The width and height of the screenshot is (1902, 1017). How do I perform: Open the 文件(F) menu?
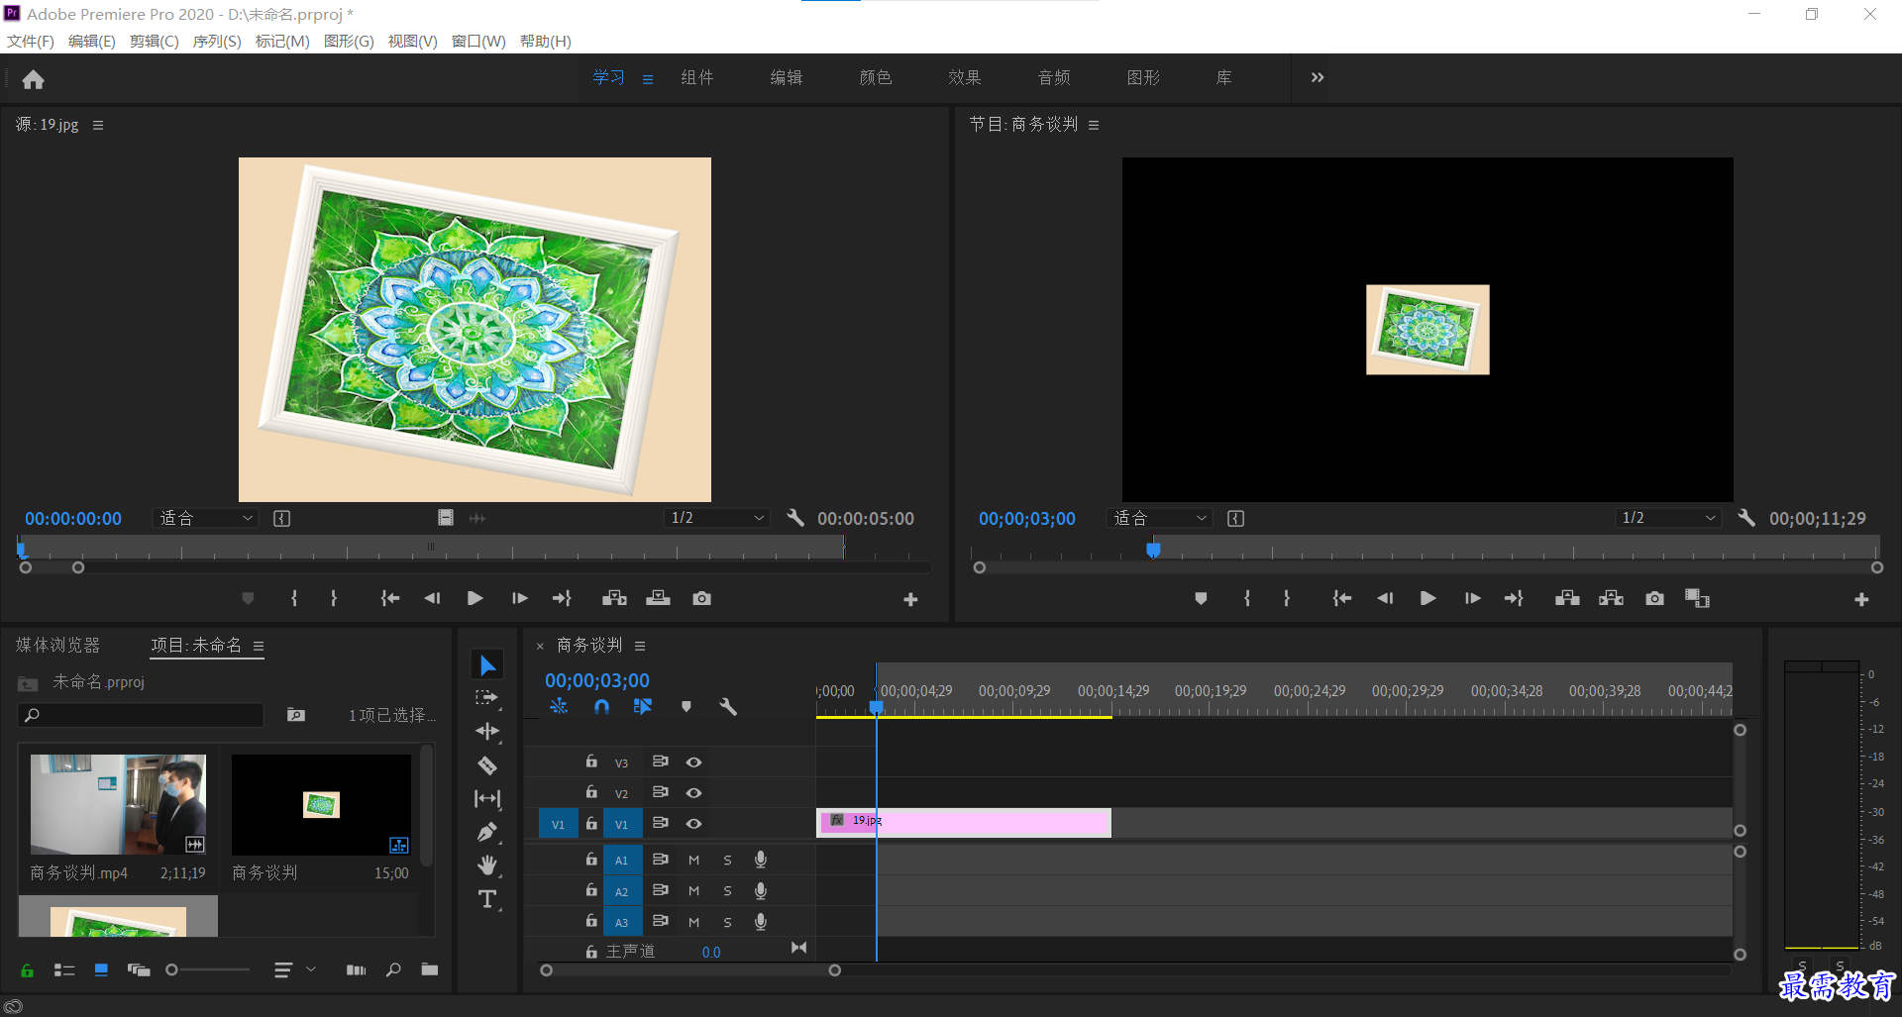(31, 41)
